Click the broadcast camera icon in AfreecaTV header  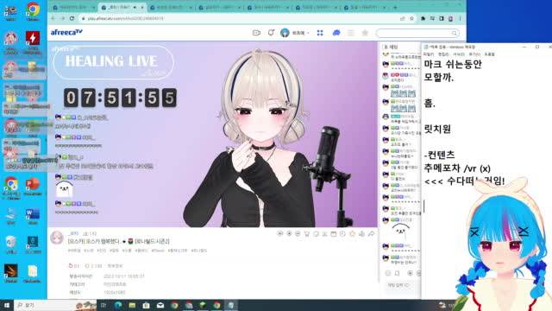256,33
